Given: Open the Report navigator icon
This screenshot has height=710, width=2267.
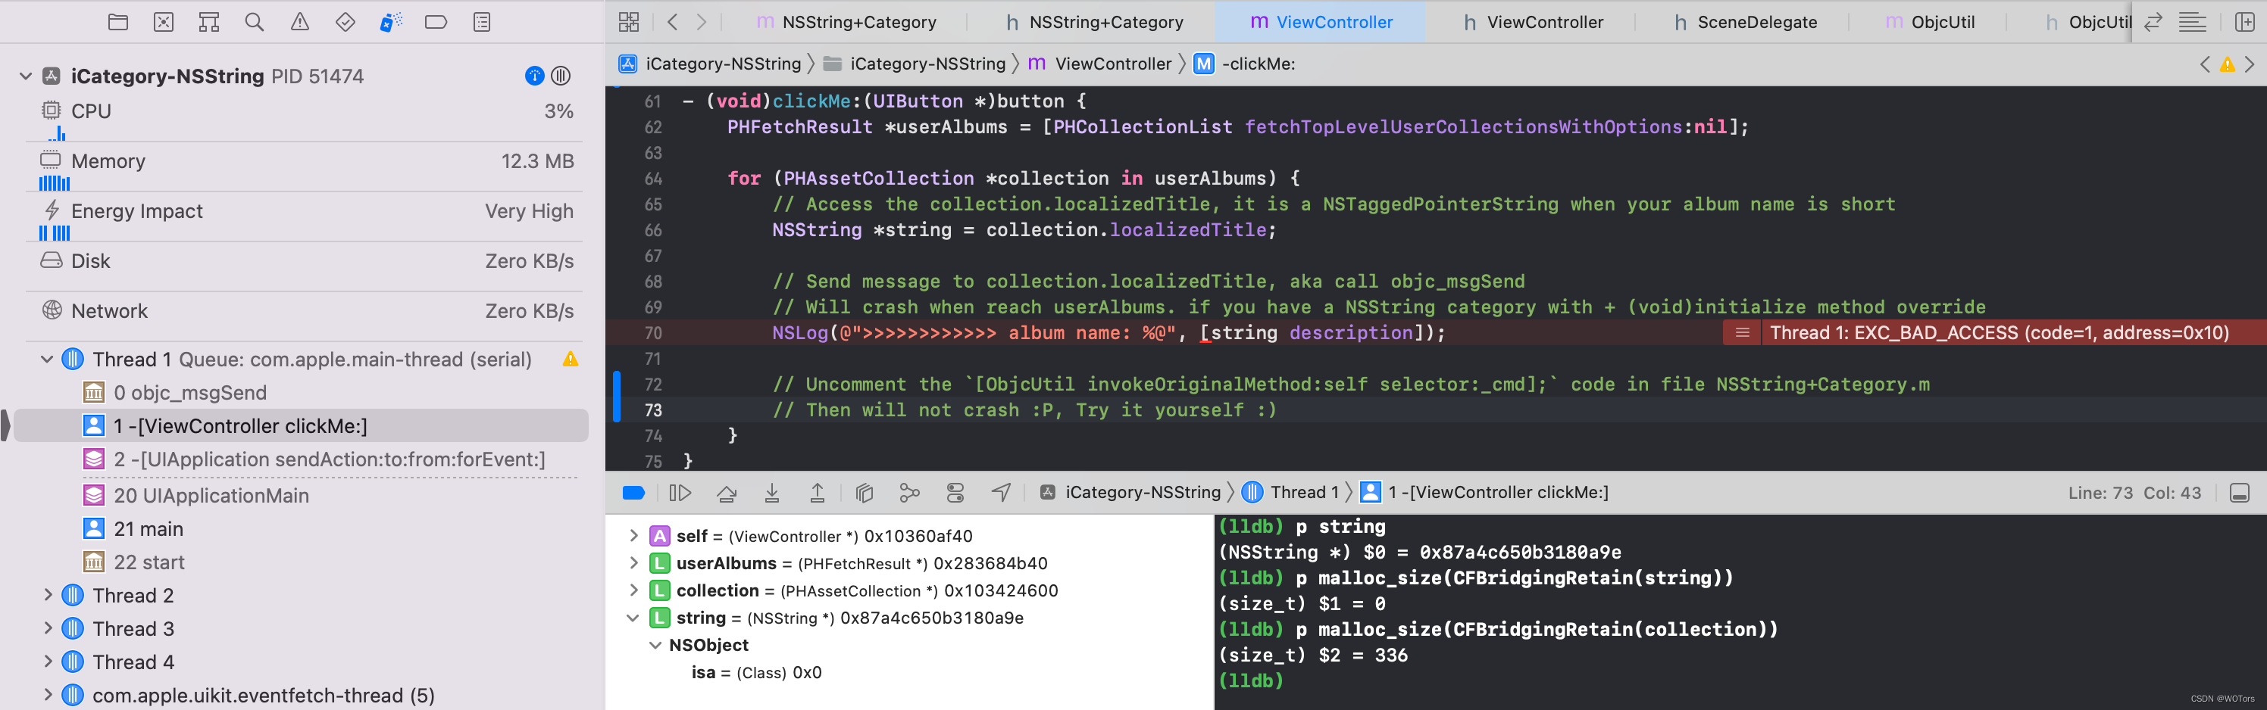Looking at the screenshot, I should (481, 22).
